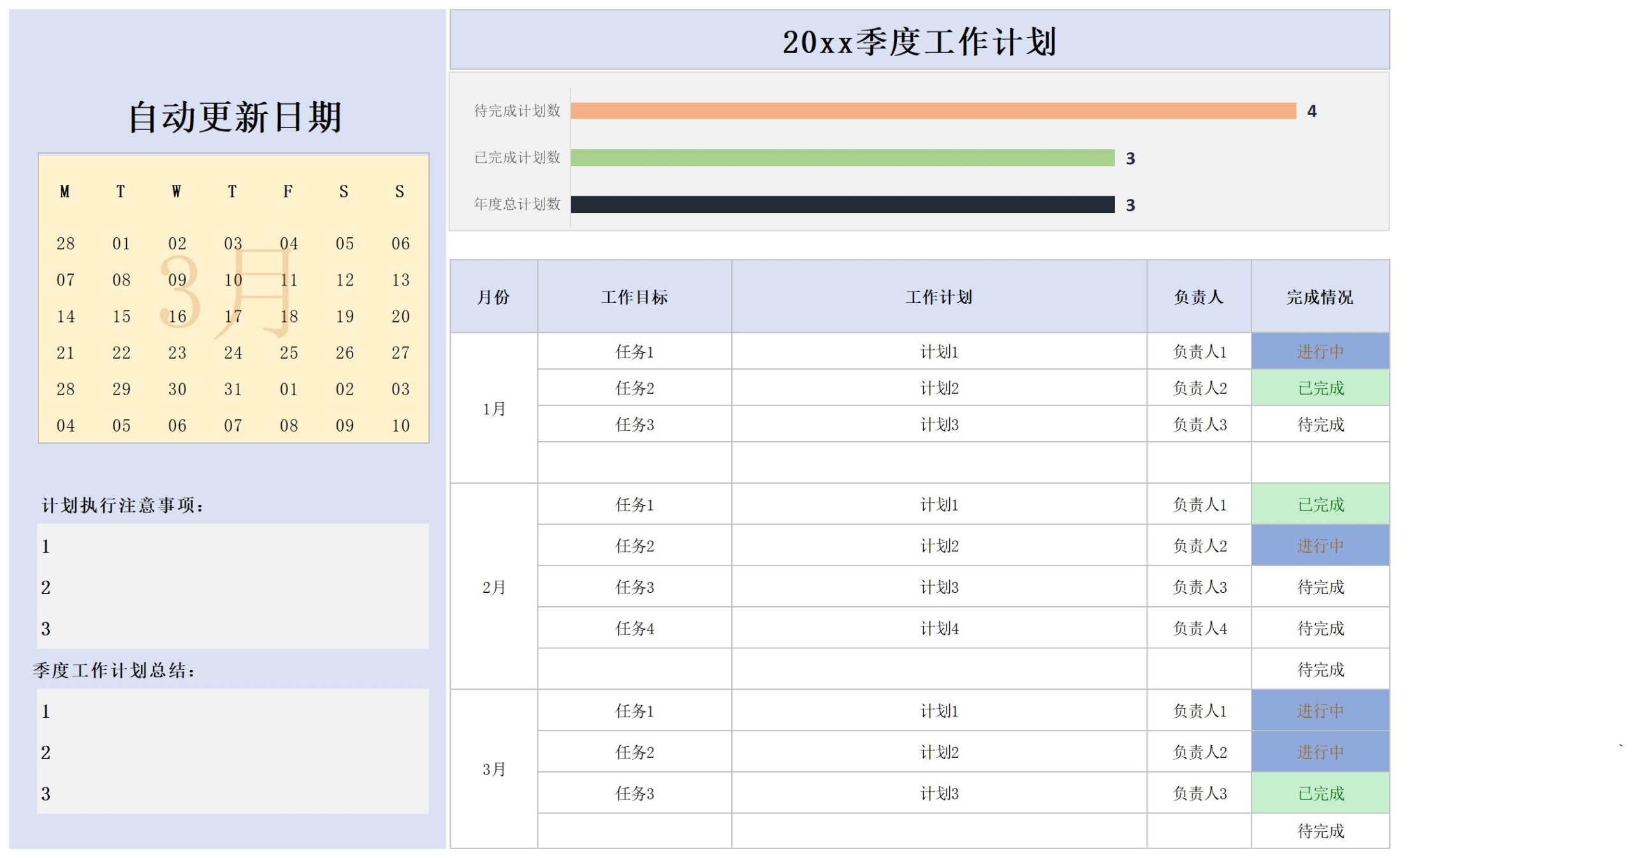Select 负责人3 in the 3月 section

coord(1198,793)
